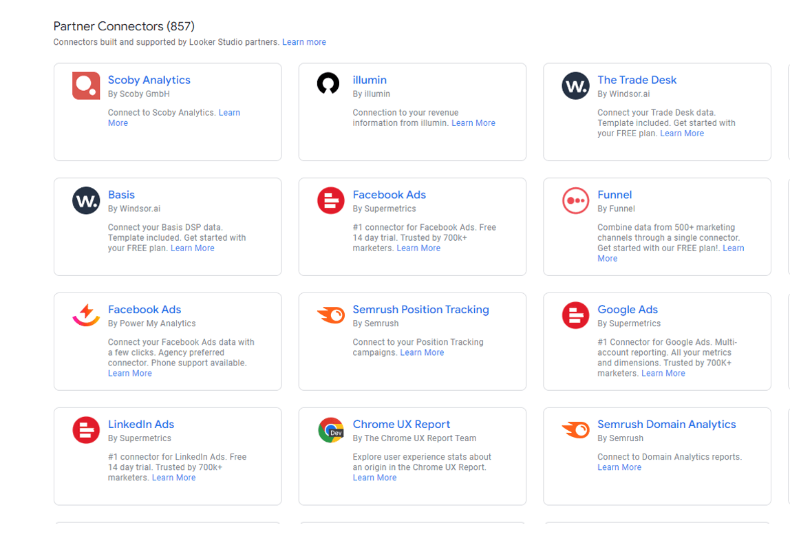Screen dimensions: 790x534
Task: Open Facebook Ads by Supermetrics connector
Action: pos(389,195)
